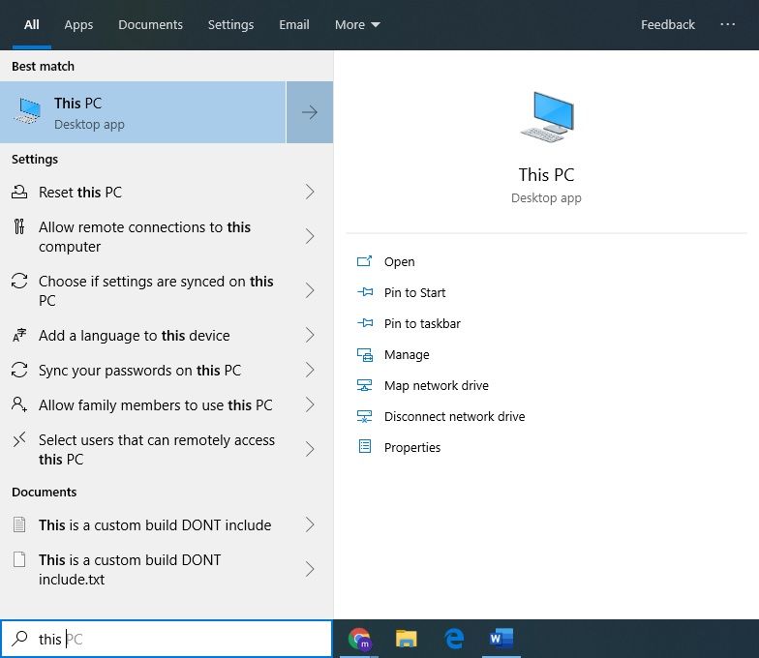Viewport: 759px width, 658px height.
Task: Click document icon beside 'custom build DONT include'
Action: (x=19, y=524)
